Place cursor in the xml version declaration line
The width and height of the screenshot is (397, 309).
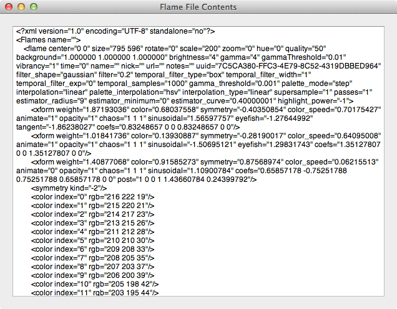[115, 31]
